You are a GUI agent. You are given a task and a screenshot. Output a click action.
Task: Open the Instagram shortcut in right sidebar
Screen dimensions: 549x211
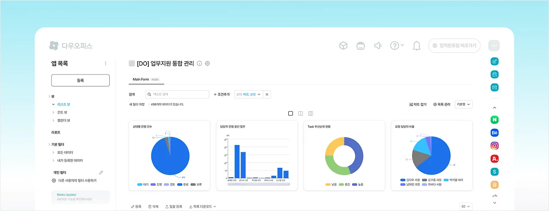coord(495,146)
